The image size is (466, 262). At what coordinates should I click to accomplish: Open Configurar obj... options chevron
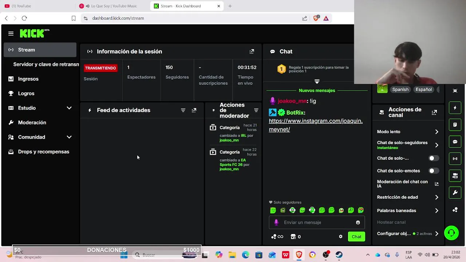click(x=437, y=234)
